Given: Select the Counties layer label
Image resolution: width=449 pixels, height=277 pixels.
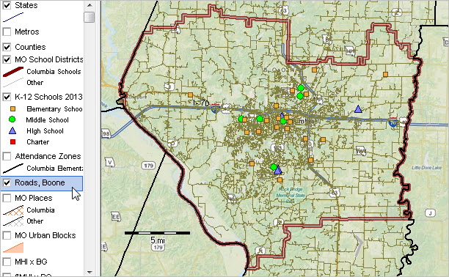Looking at the screenshot, I should pos(30,47).
